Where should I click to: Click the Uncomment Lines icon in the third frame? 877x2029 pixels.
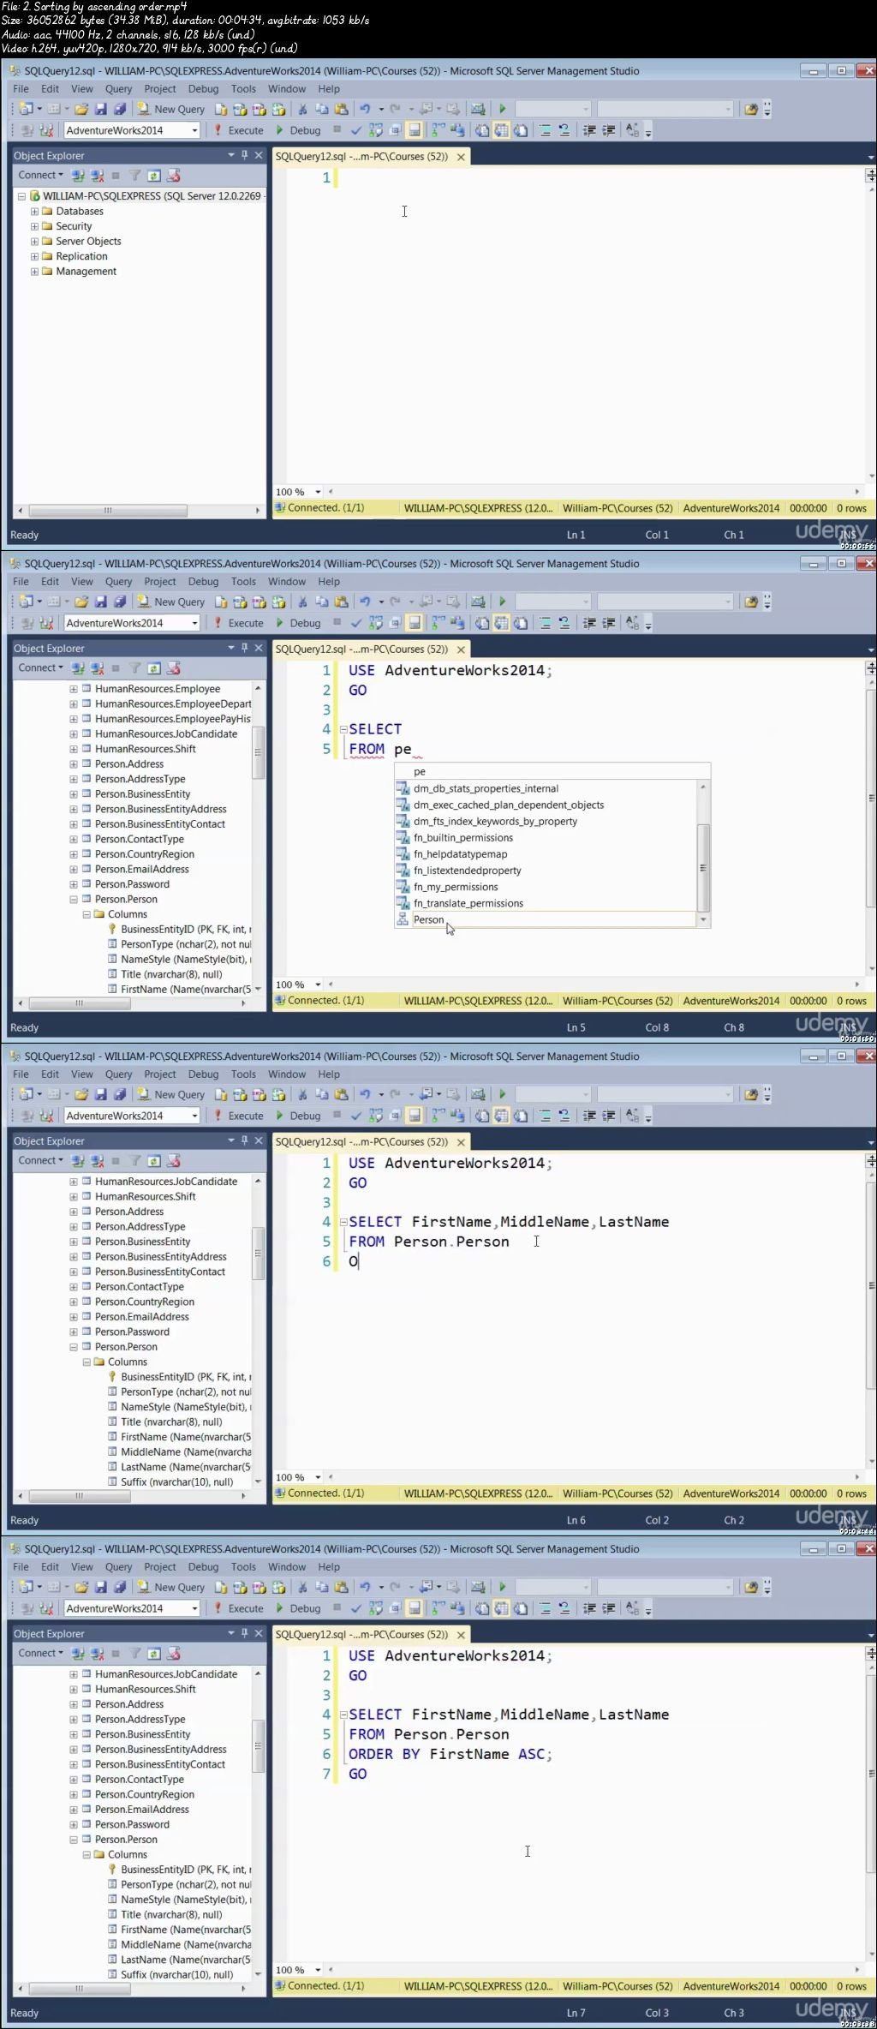[x=564, y=1116]
